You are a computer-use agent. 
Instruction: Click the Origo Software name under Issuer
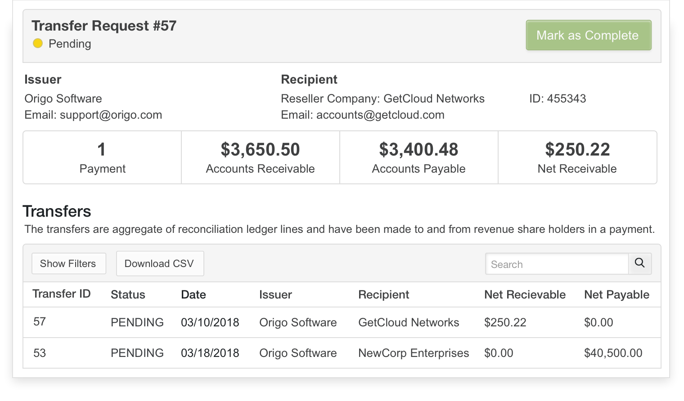[63, 98]
